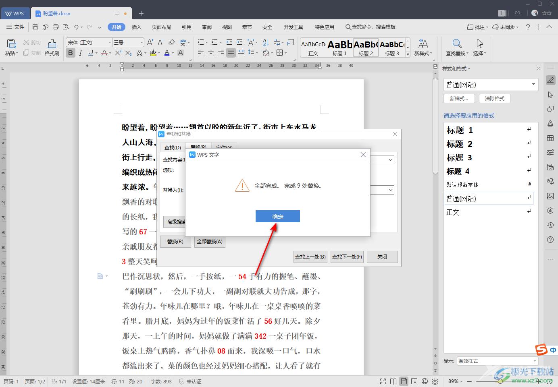Expand the line spacing dropdown arrow
558x387 pixels.
point(257,53)
